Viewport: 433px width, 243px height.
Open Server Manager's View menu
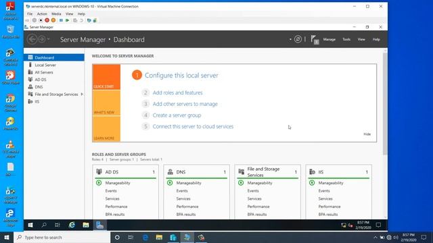pos(361,39)
